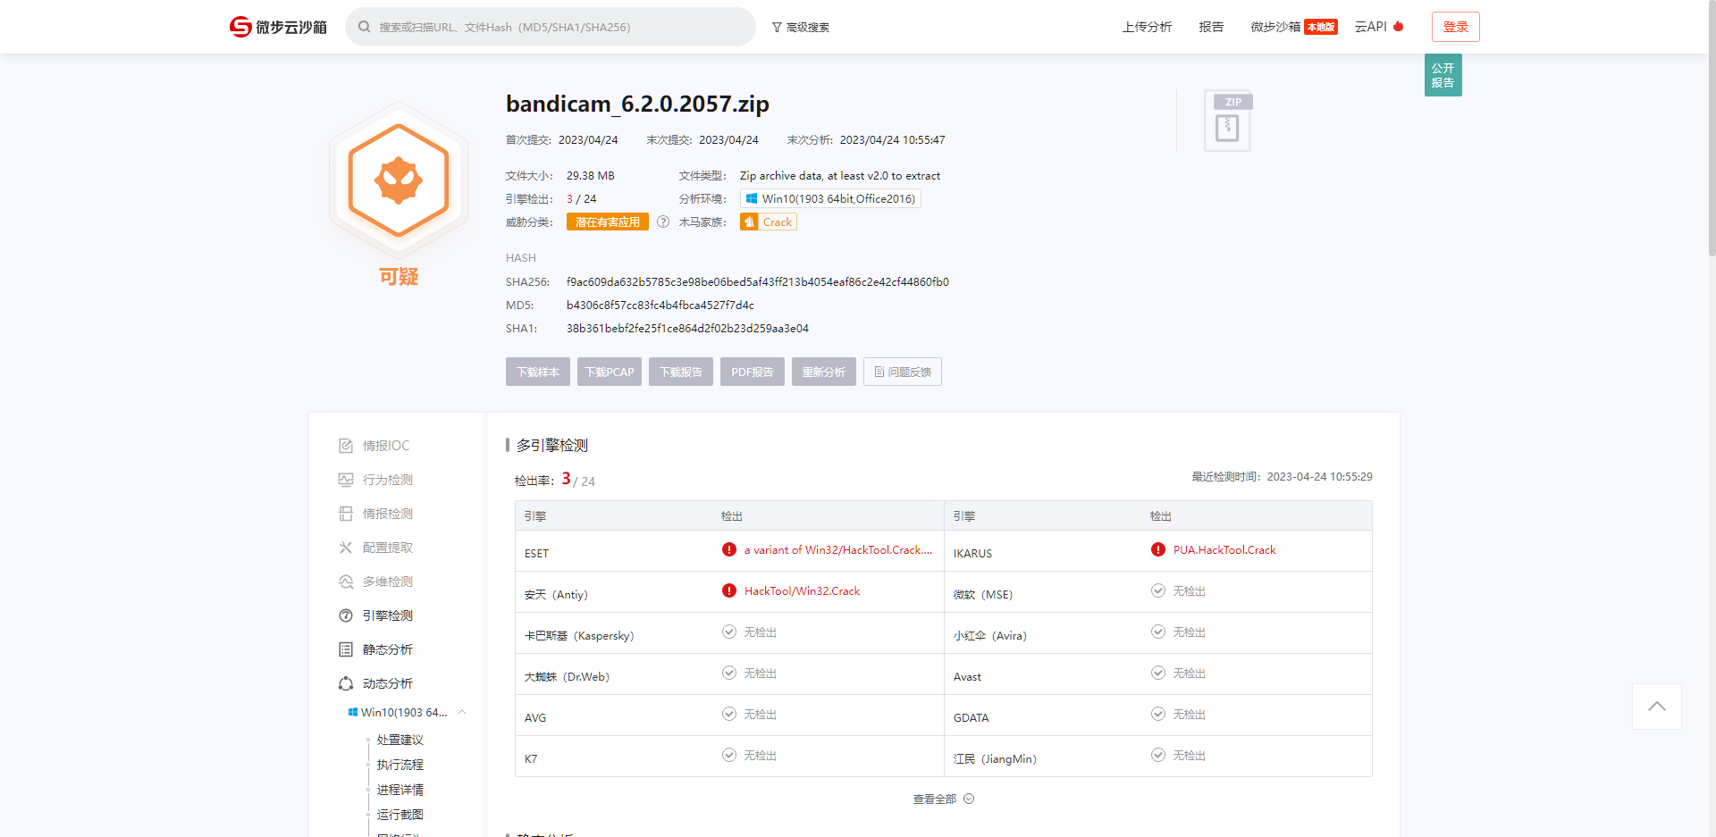Click the orange hexagon threat verdict icon

pos(399,180)
